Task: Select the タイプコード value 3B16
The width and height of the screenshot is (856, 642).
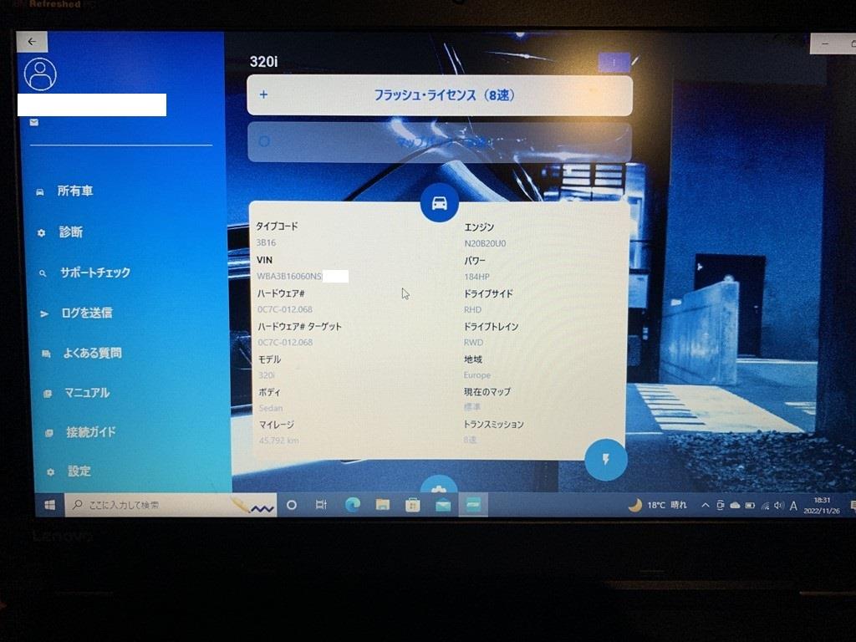Action: (267, 242)
